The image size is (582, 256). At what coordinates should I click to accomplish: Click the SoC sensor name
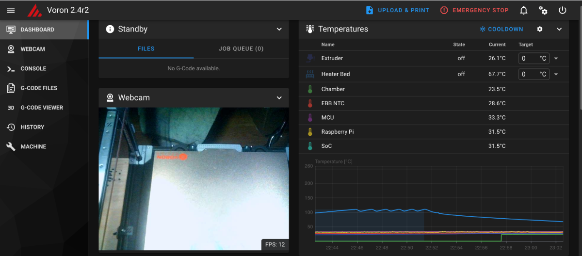(x=327, y=146)
